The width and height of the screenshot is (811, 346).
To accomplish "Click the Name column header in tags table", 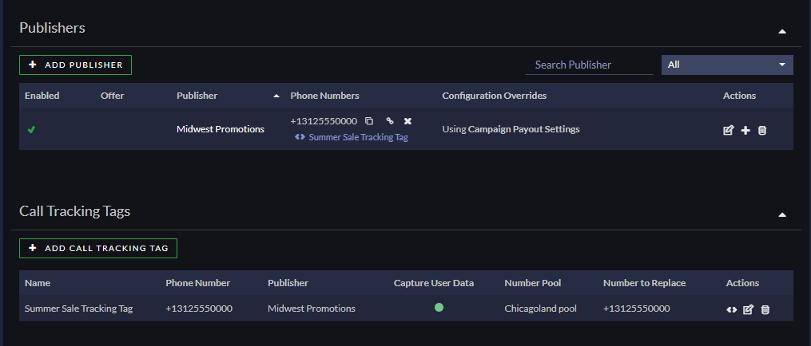I will [x=38, y=283].
